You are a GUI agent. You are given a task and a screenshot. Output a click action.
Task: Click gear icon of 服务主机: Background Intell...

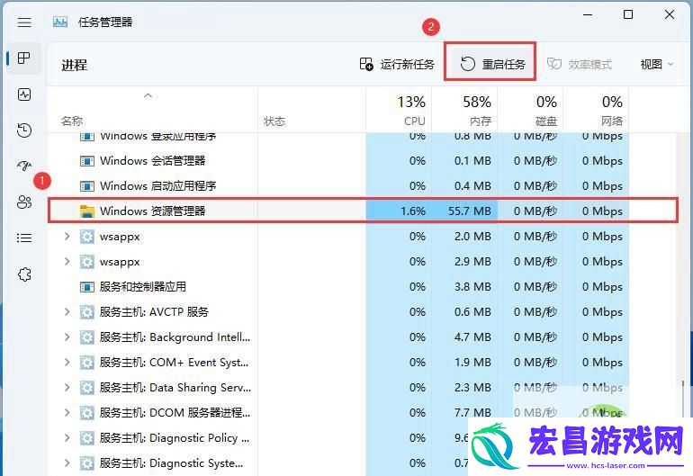pos(87,337)
